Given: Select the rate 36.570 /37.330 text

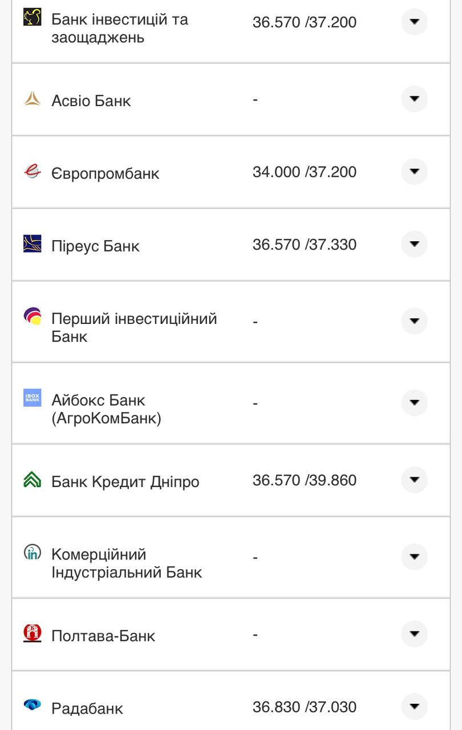Looking at the screenshot, I should 305,244.
